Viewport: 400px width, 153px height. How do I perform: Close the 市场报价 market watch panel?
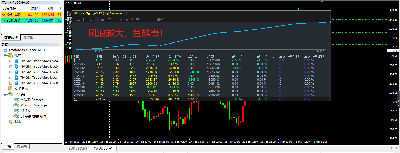point(61,2)
